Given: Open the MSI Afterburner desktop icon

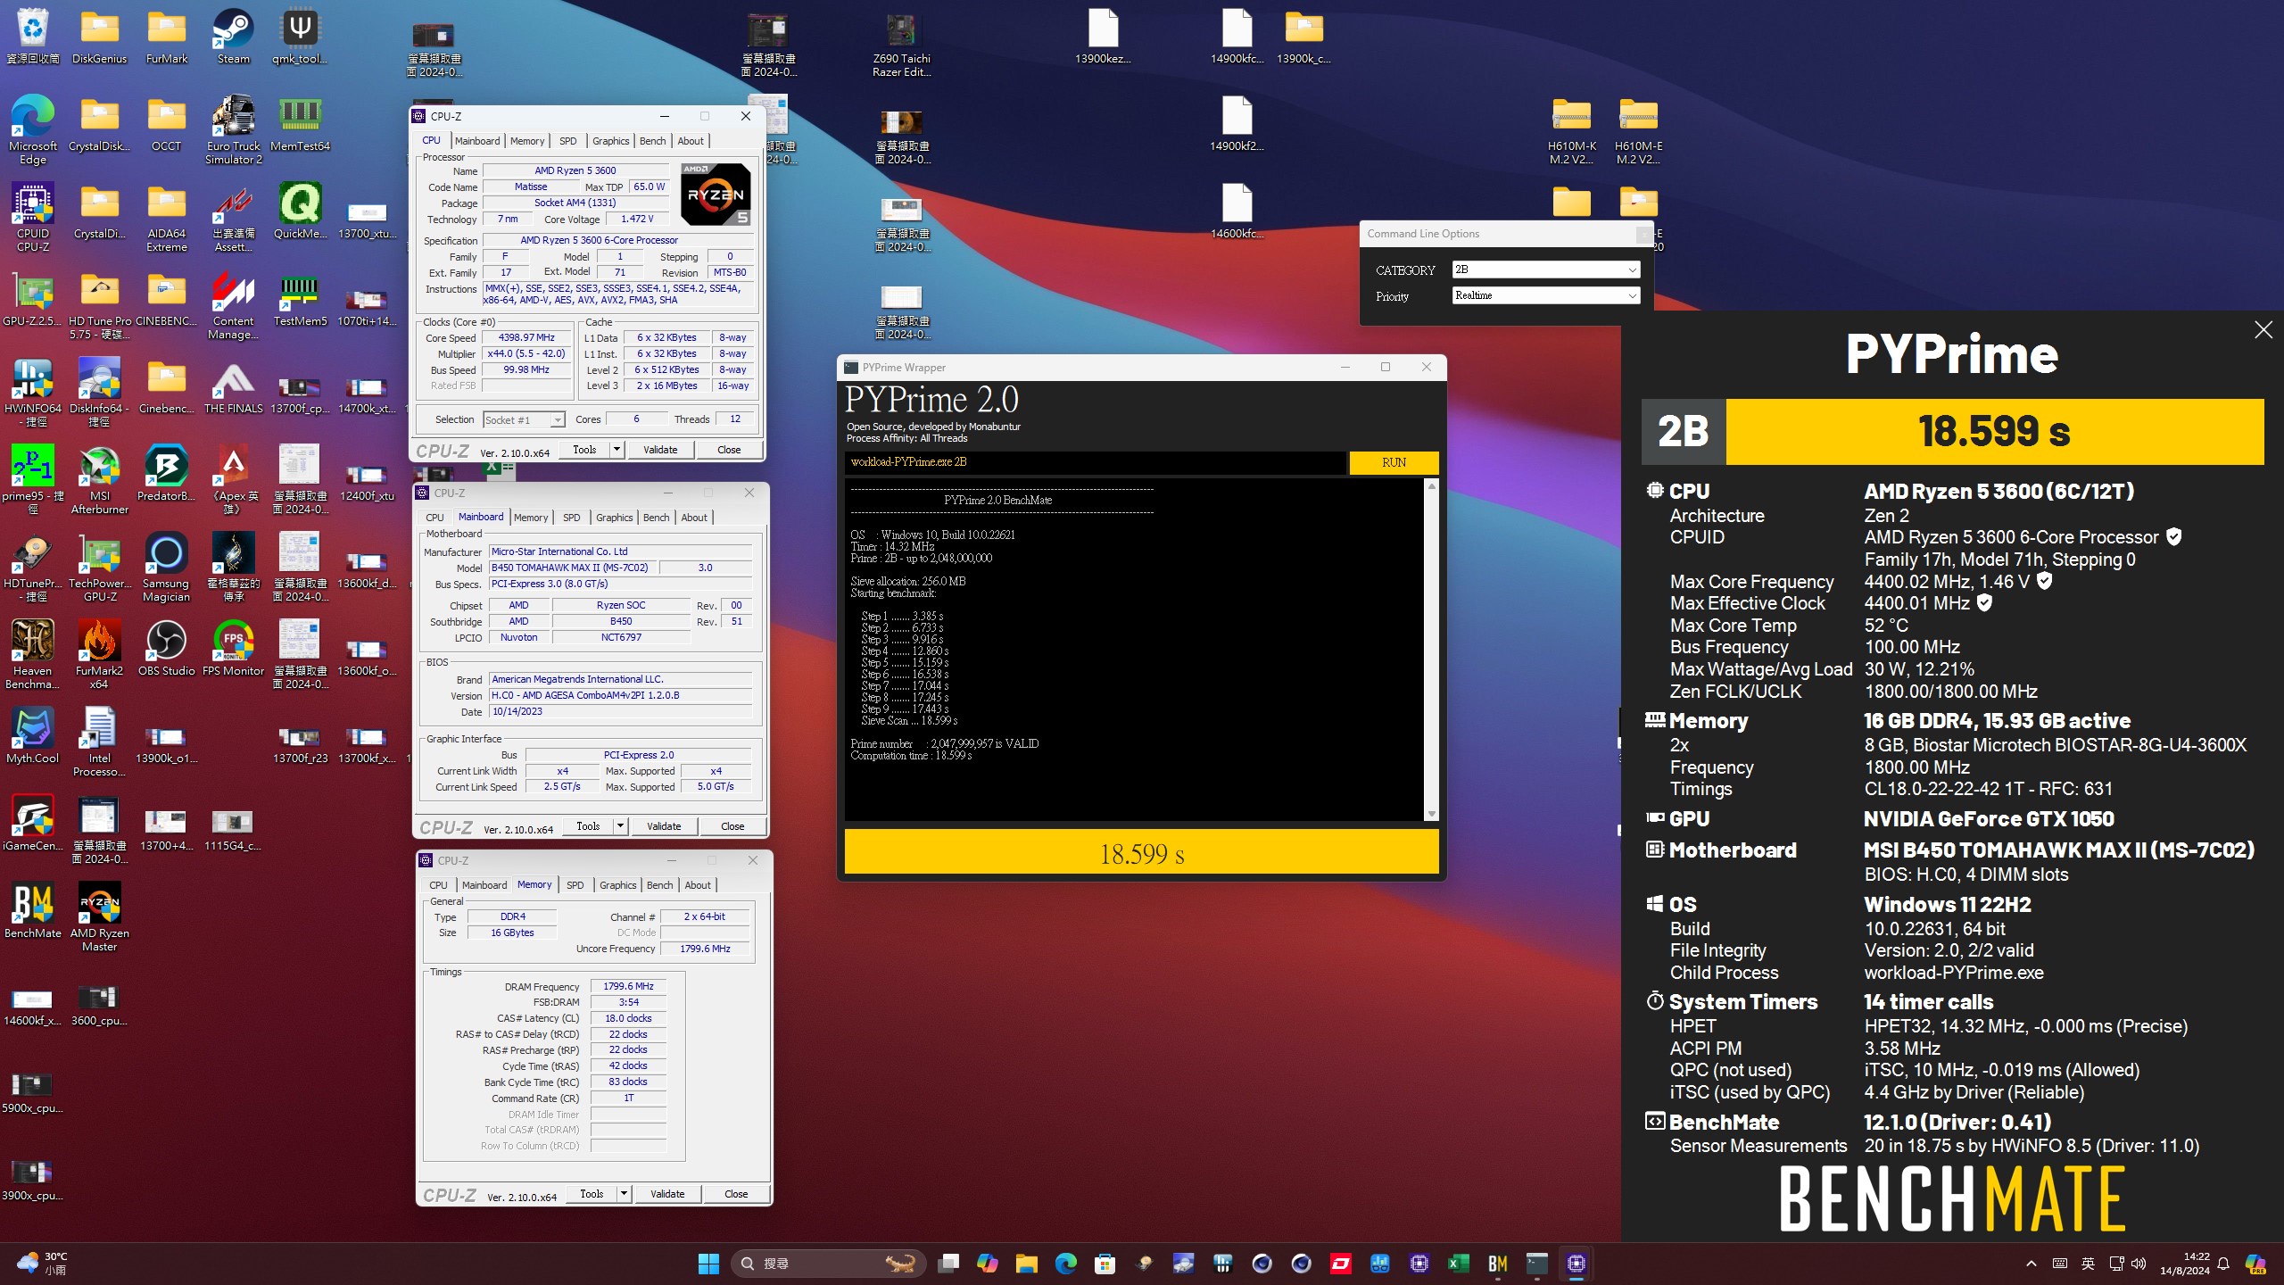Looking at the screenshot, I should [100, 480].
